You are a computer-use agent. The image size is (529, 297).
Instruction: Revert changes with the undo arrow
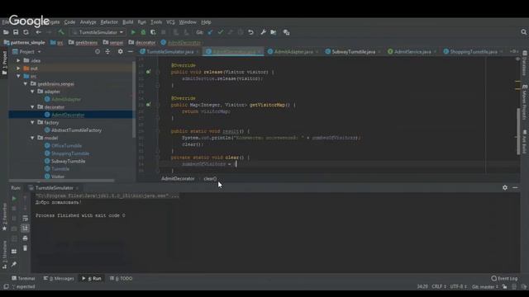point(250,32)
